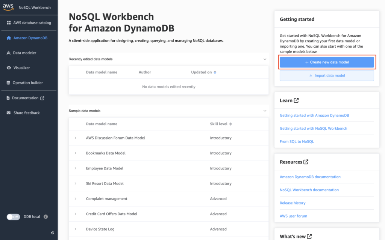Screen dimensions: 385x240
Task: Toggle sorting on the Updated on column
Action: pos(215,72)
